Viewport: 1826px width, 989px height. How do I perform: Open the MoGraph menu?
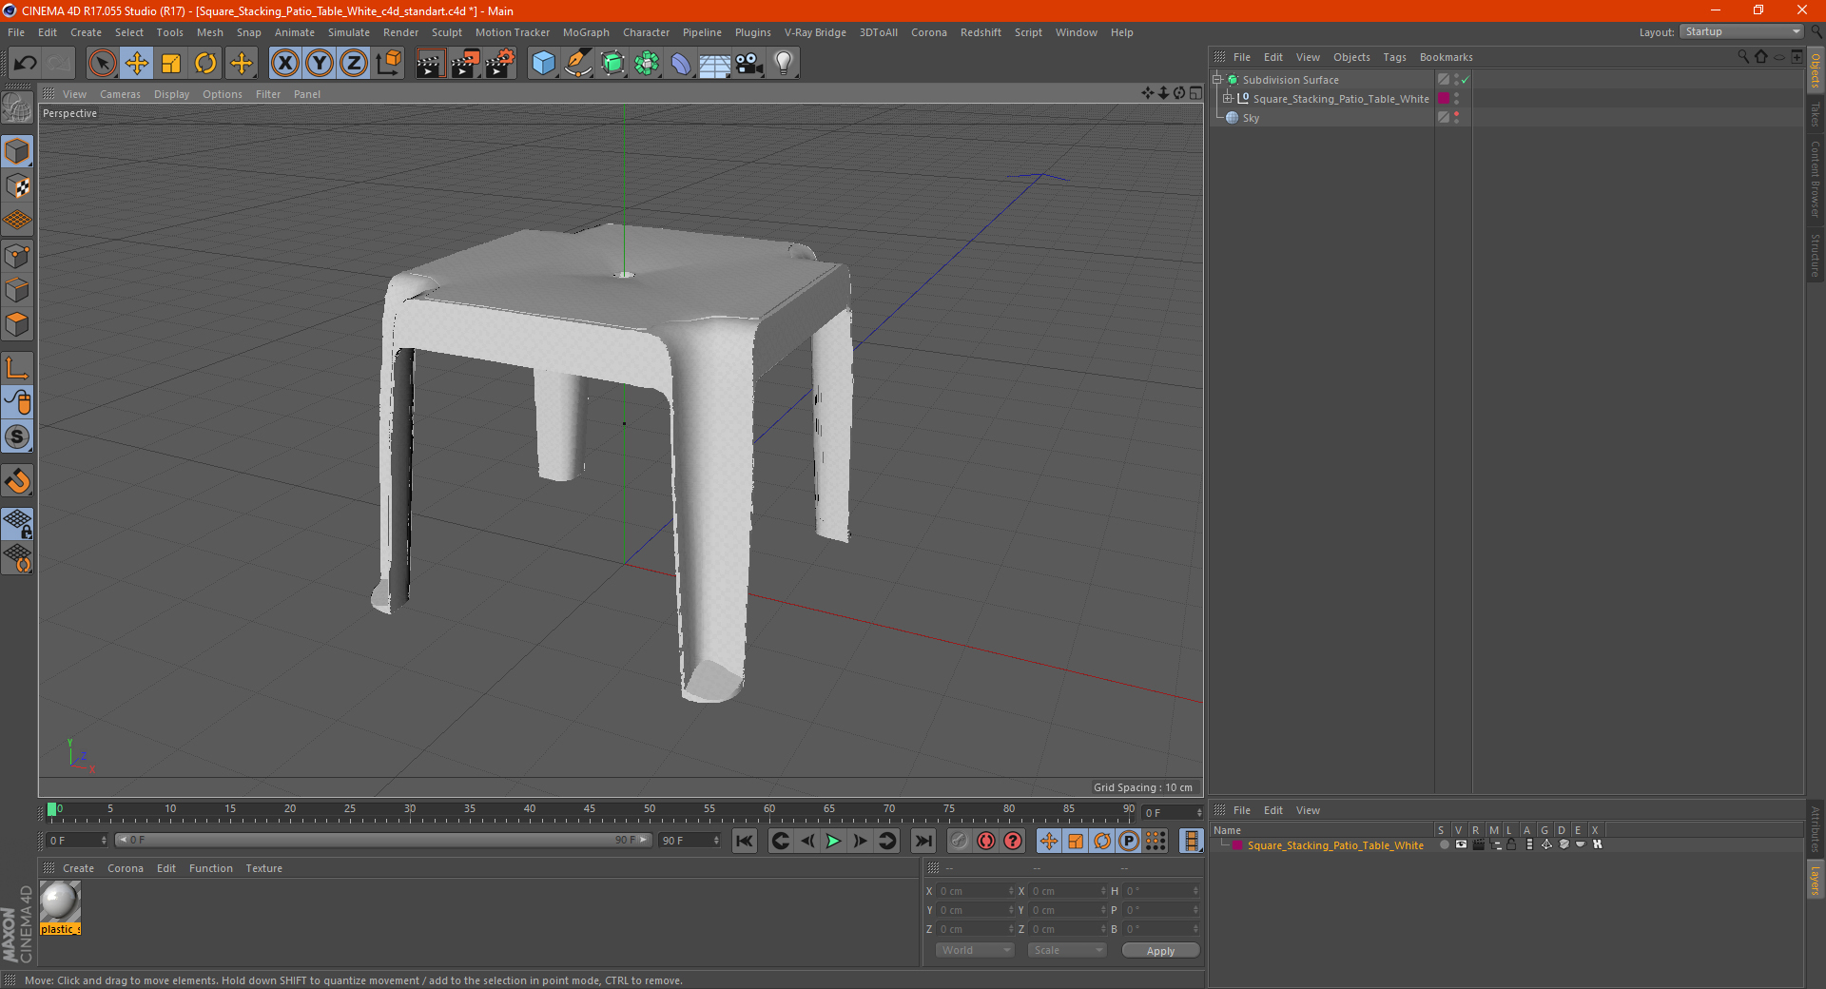(x=586, y=32)
